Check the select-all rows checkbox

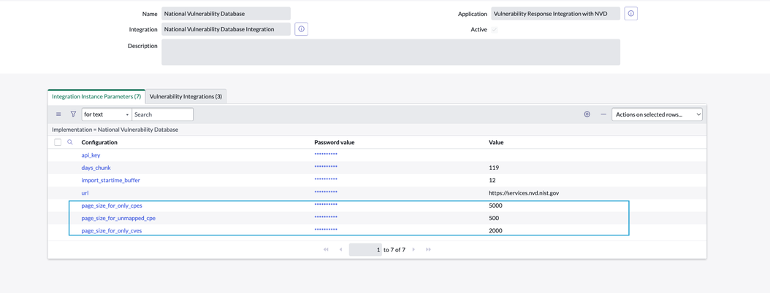58,142
